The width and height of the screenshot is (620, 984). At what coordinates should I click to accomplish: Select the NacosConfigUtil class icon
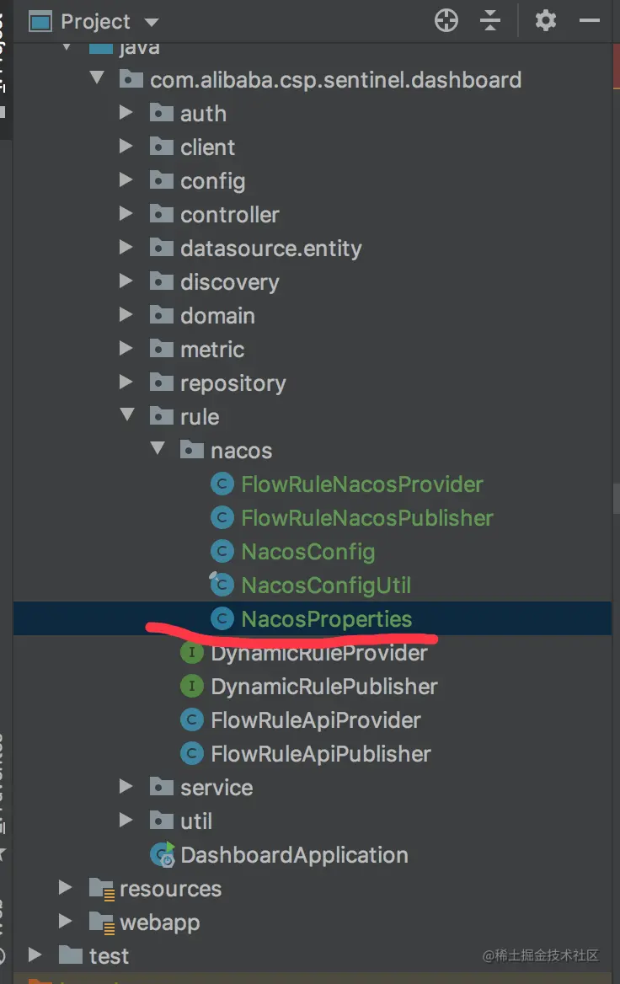pyautogui.click(x=222, y=585)
